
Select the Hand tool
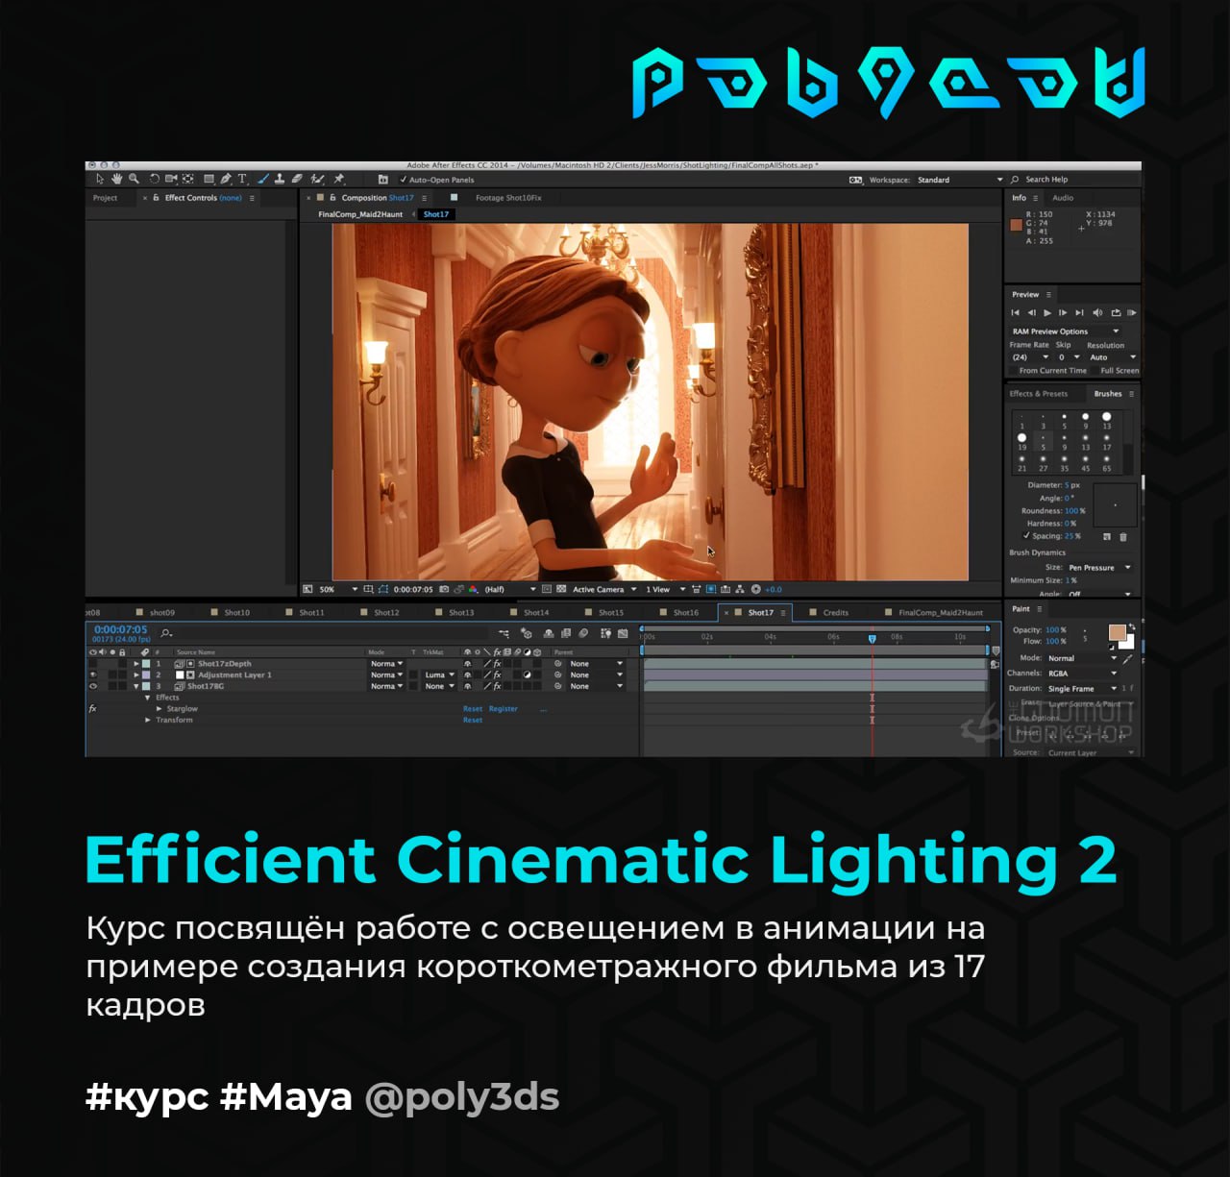point(116,179)
